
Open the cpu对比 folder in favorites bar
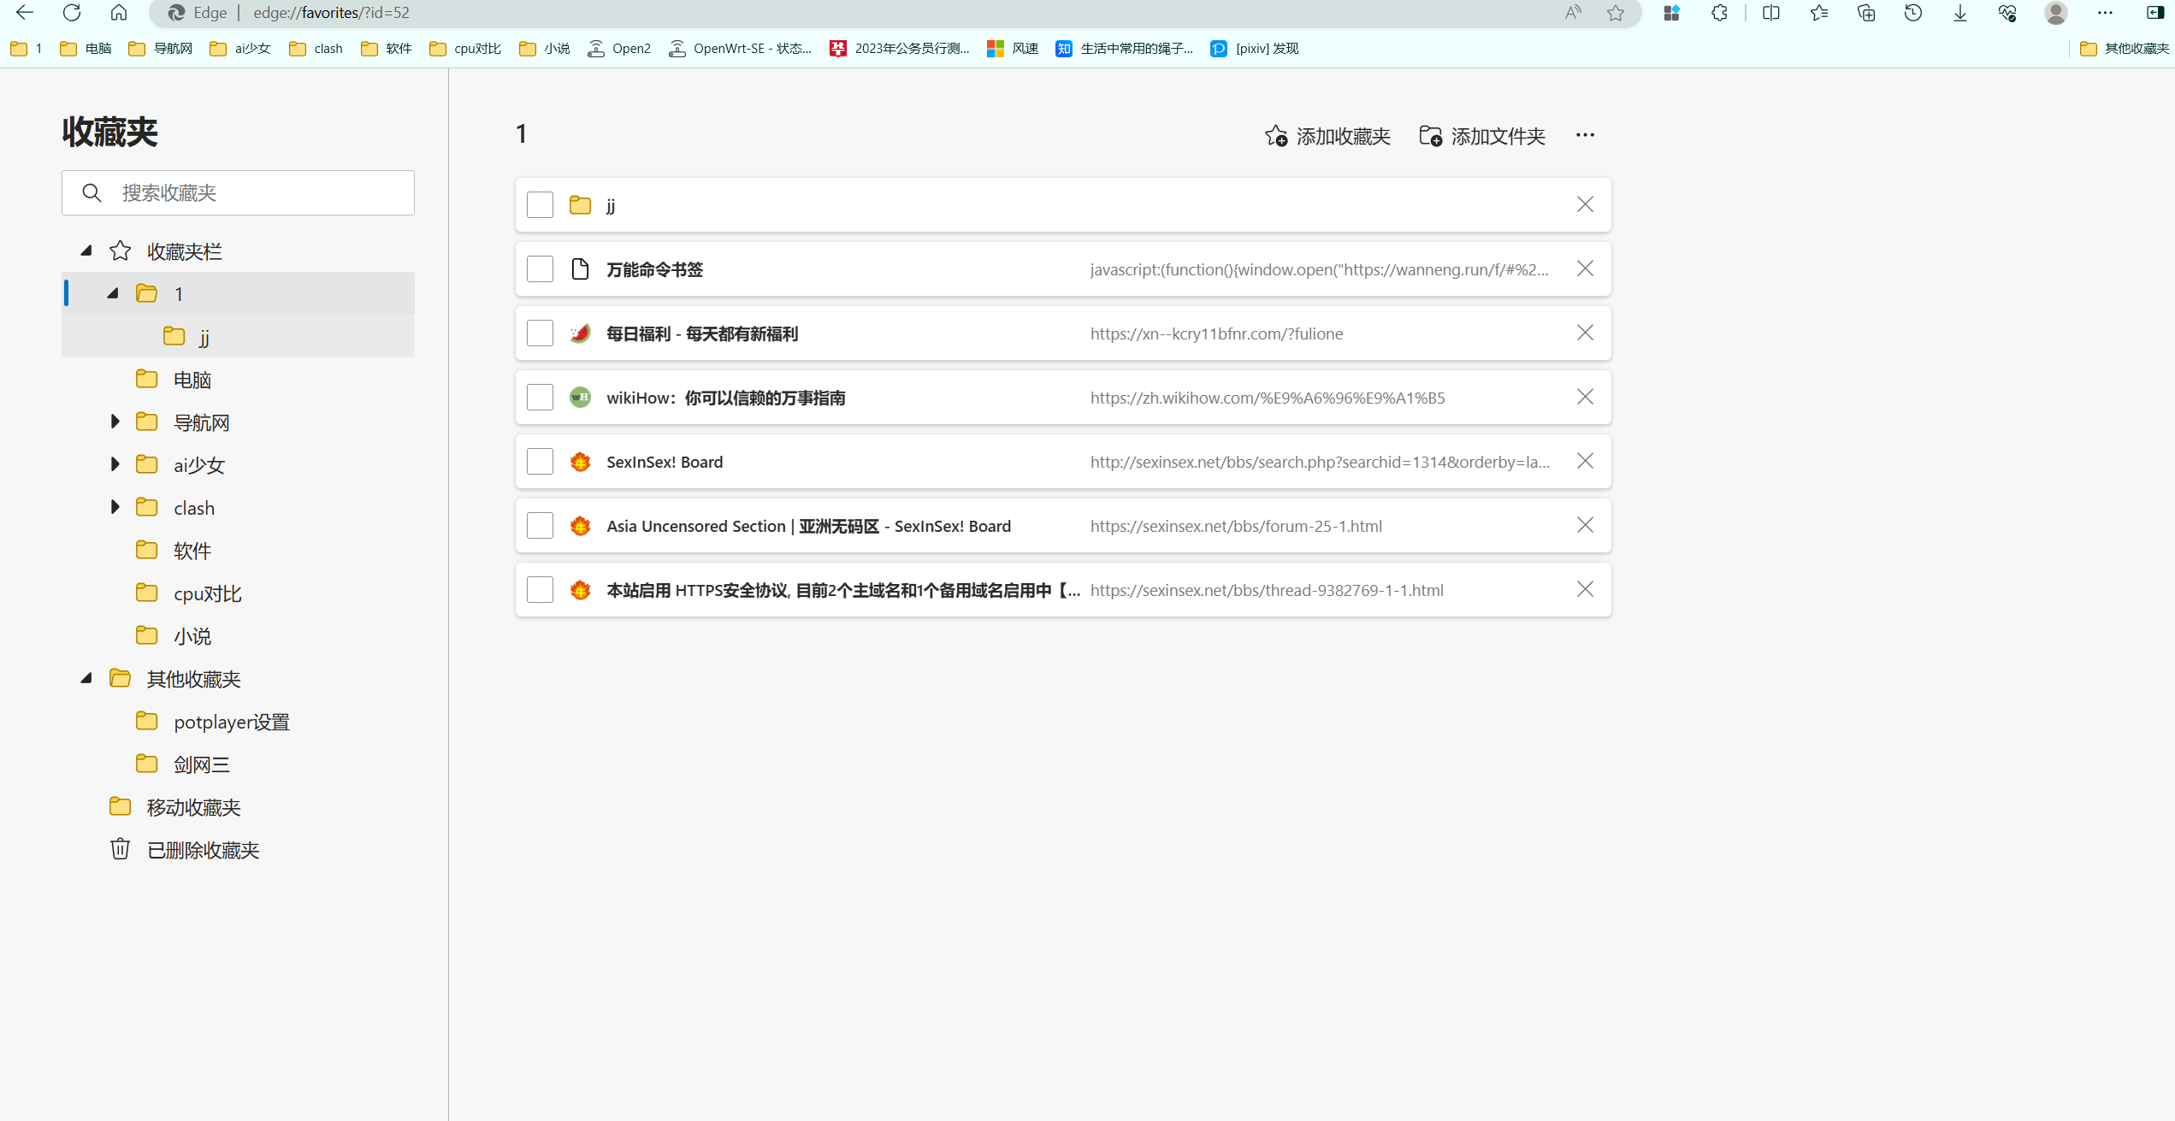click(465, 49)
